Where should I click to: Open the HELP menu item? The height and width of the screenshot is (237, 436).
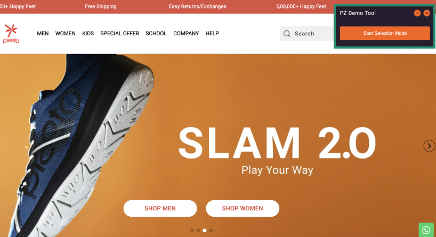[212, 34]
